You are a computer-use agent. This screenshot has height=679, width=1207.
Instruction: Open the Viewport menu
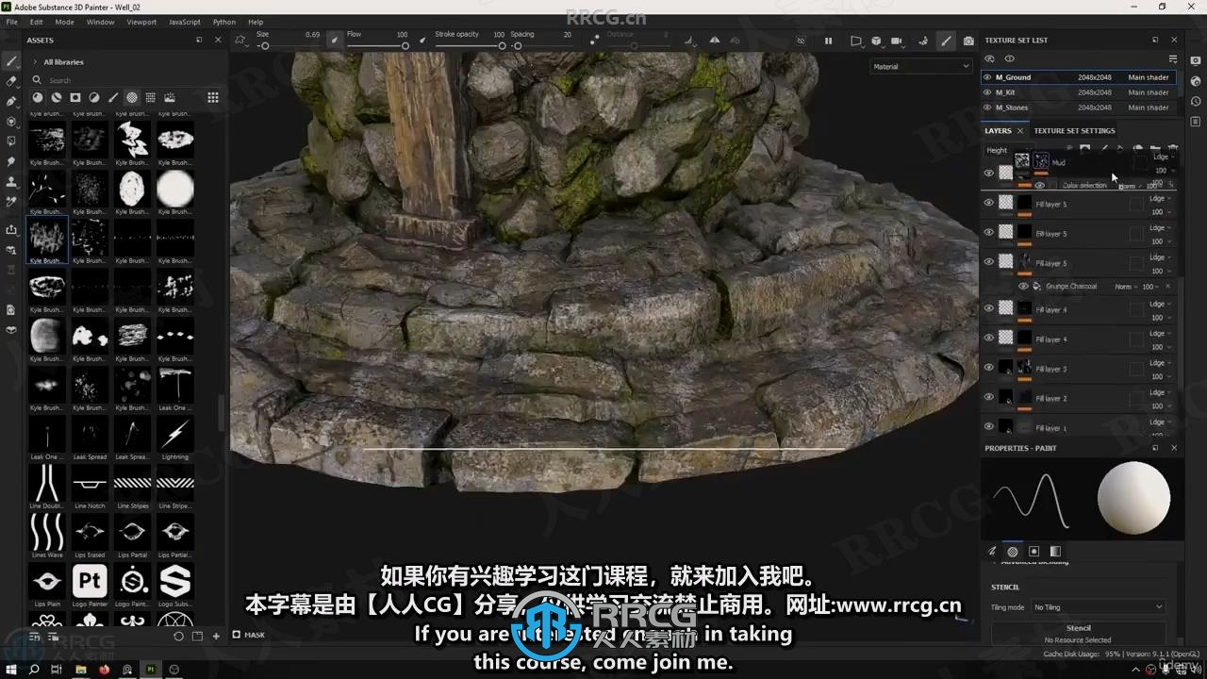(x=141, y=22)
